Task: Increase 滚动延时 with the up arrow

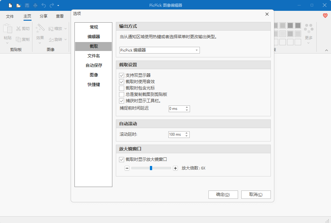Action: 187,133
